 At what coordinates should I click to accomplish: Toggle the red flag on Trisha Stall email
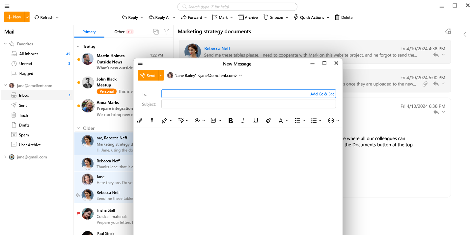[x=78, y=214]
